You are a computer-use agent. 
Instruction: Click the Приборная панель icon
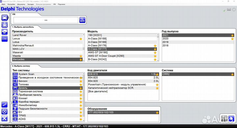(x=15, y=95)
